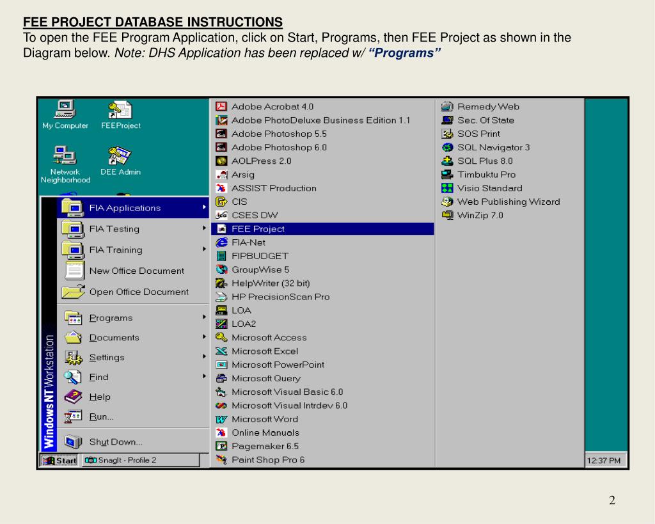Click the WinZip 7.0 icon
655x524 pixels.
(x=447, y=215)
